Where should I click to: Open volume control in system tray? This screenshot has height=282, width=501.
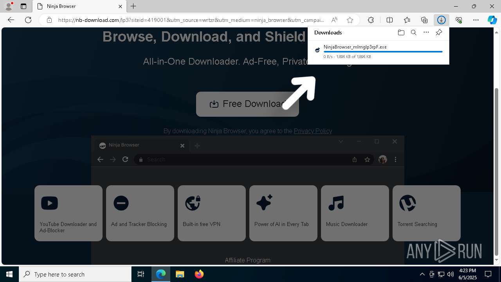pyautogui.click(x=451, y=274)
